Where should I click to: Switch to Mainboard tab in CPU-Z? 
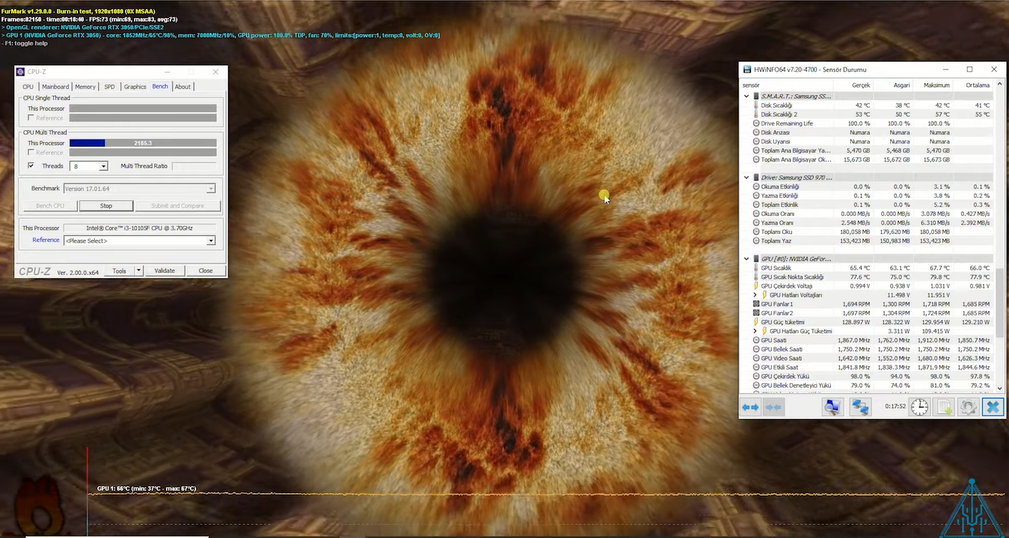[55, 87]
